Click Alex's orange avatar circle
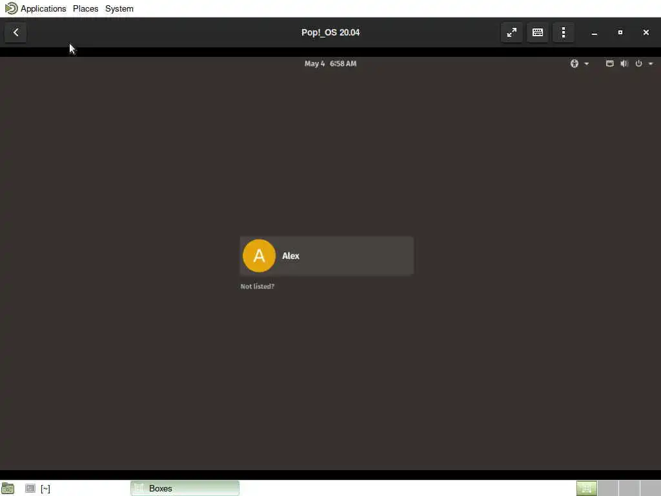Image resolution: width=661 pixels, height=496 pixels. (x=259, y=256)
